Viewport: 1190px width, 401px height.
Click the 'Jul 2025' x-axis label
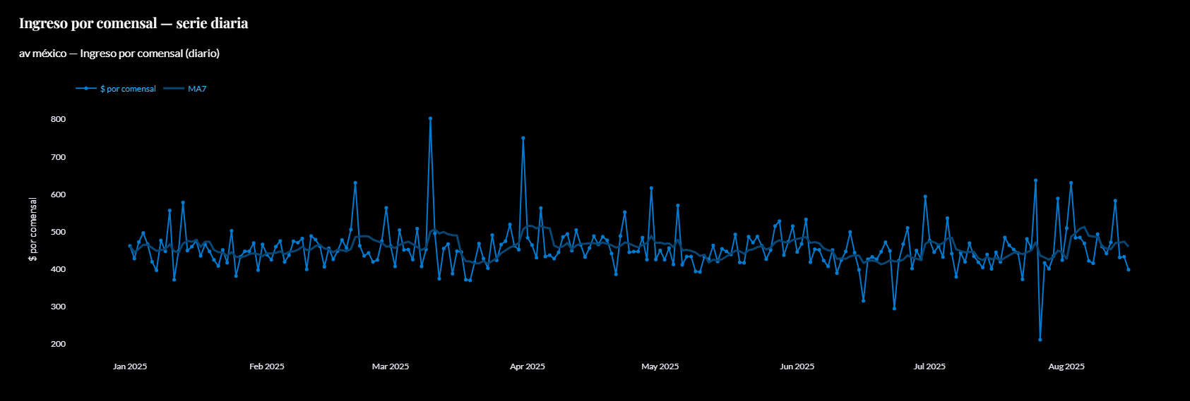(x=929, y=366)
